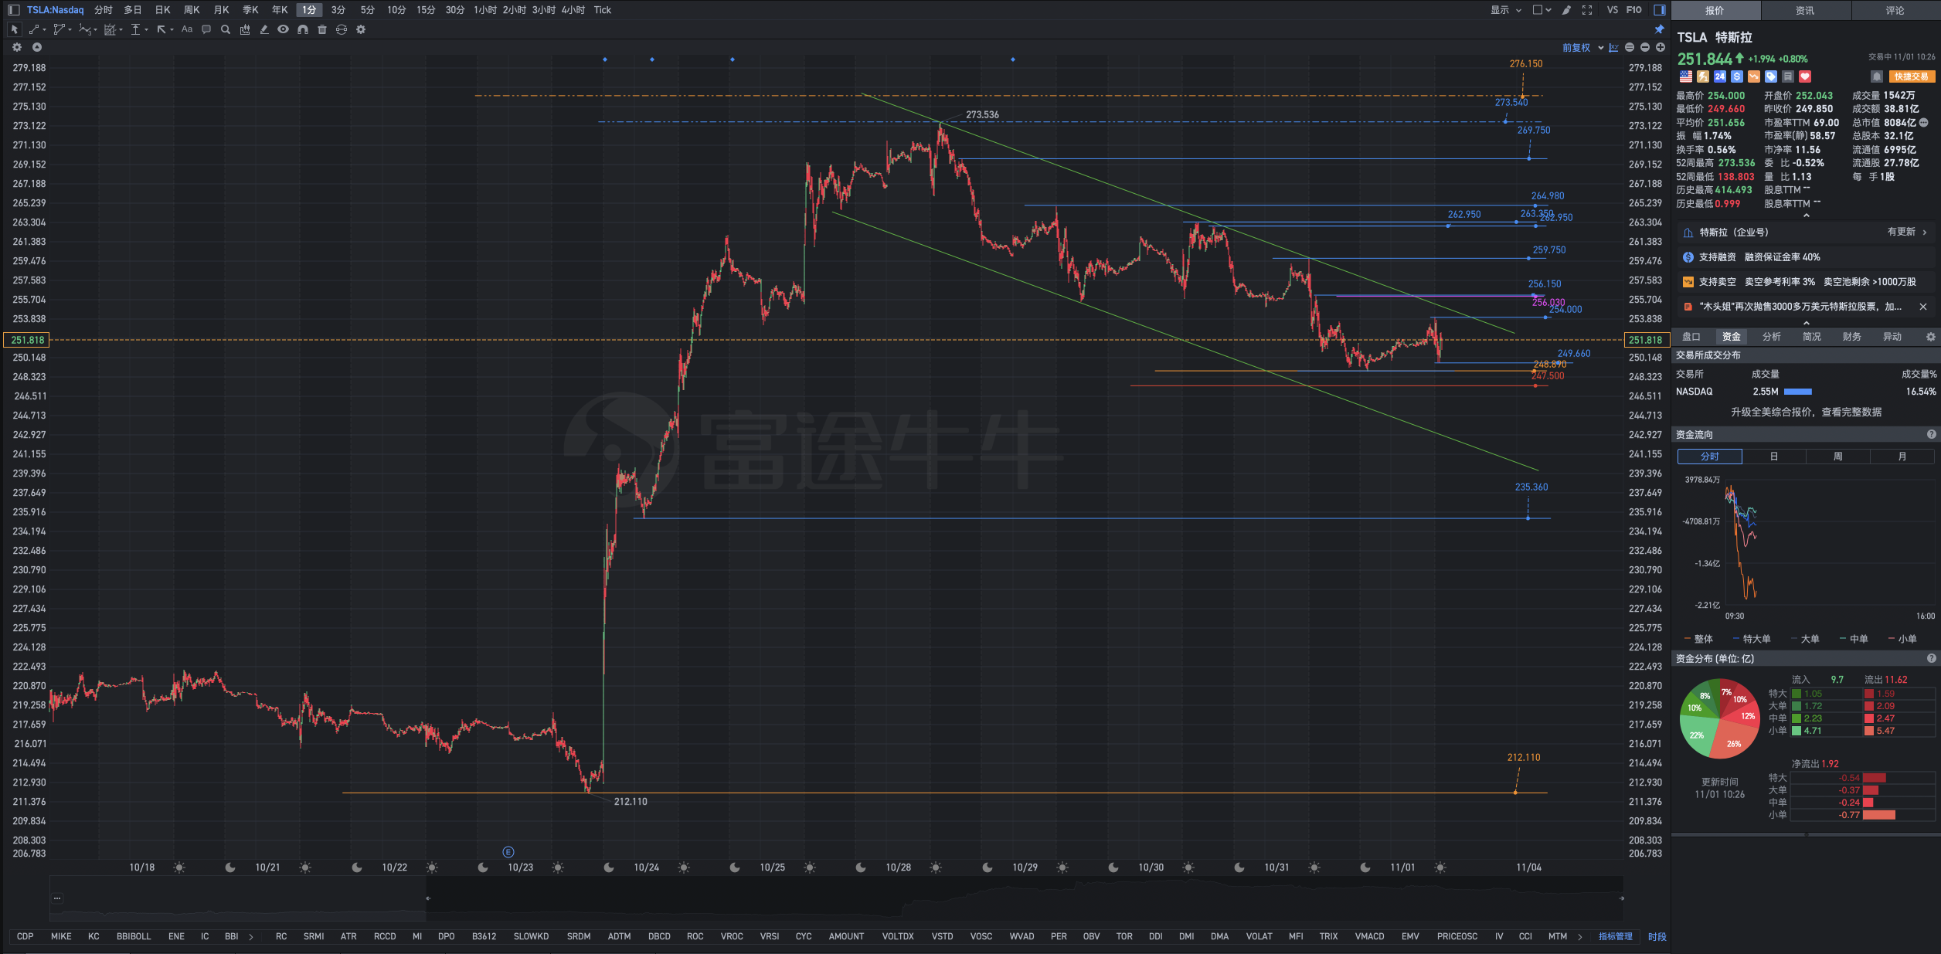Open the 显示 display dropdown
Image resolution: width=1941 pixels, height=954 pixels.
click(1505, 10)
